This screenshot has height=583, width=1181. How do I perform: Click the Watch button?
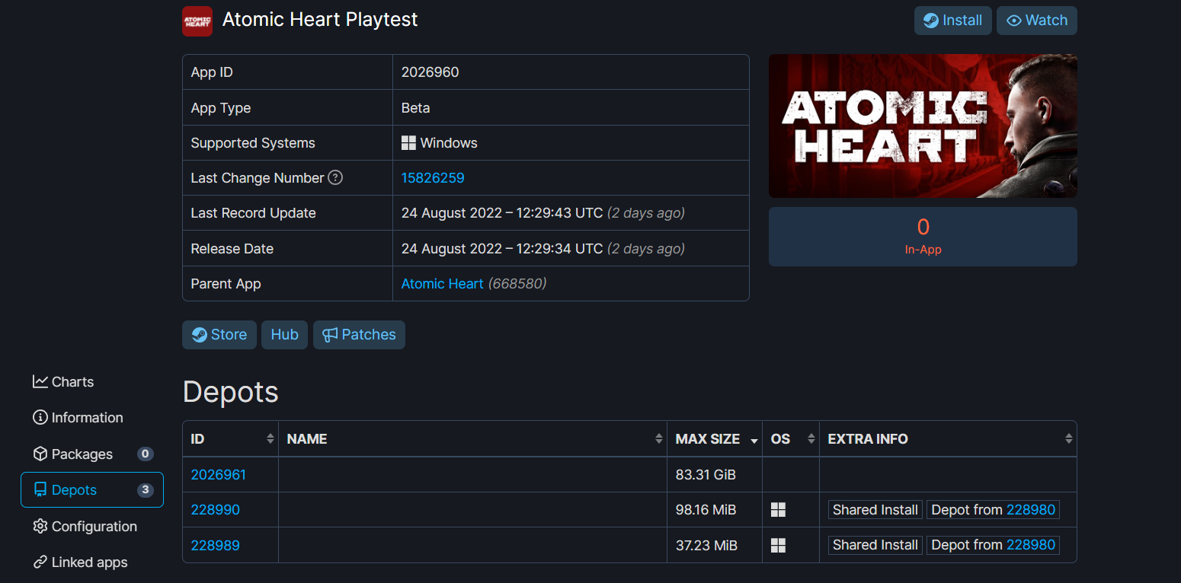coord(1037,21)
